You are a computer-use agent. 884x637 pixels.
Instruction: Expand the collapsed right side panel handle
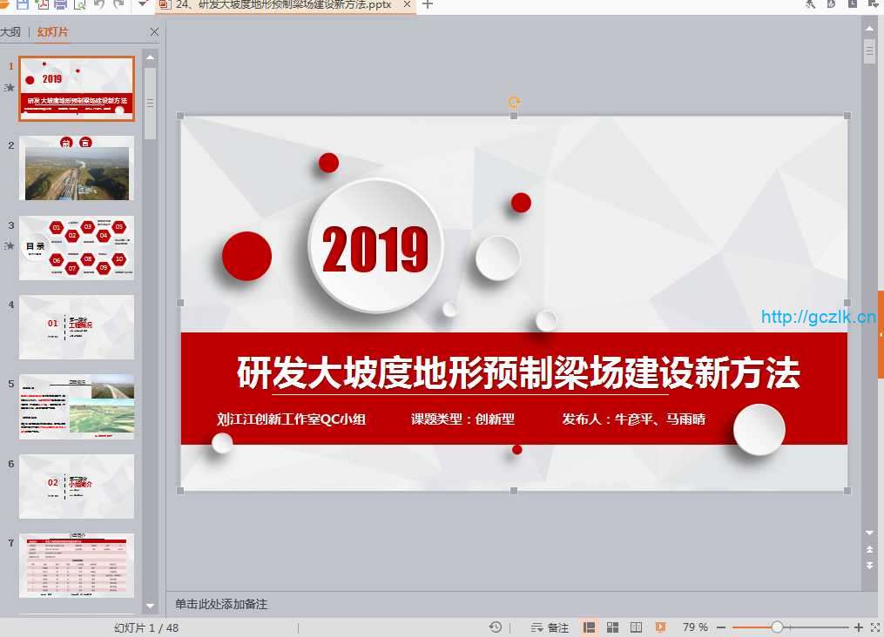880,334
